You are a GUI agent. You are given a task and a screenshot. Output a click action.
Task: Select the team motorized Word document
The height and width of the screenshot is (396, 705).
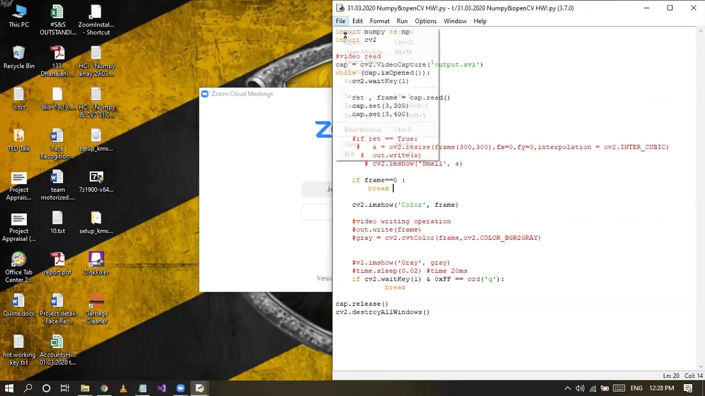(57, 185)
